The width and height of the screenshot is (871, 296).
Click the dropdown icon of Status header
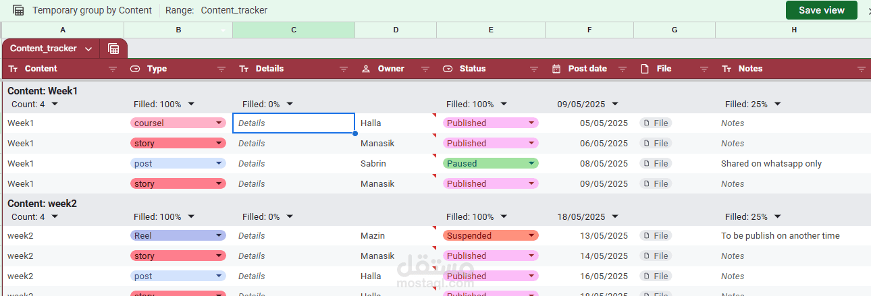click(448, 69)
